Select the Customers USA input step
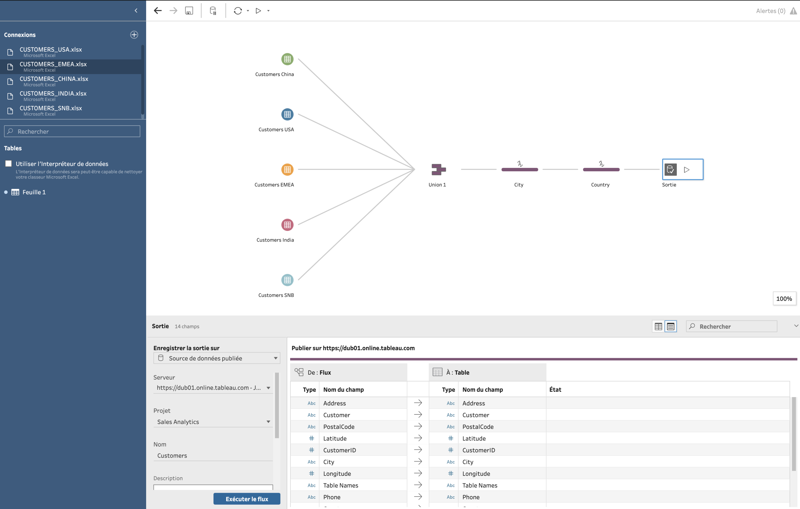 tap(287, 114)
